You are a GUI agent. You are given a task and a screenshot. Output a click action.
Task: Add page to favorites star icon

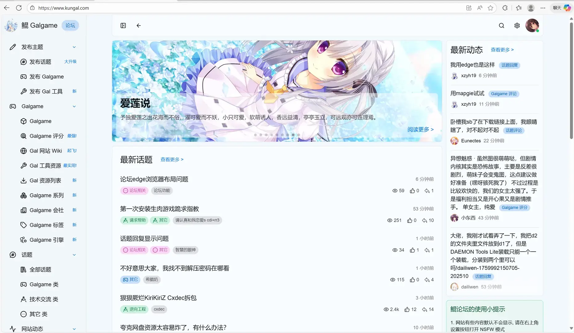pos(491,8)
